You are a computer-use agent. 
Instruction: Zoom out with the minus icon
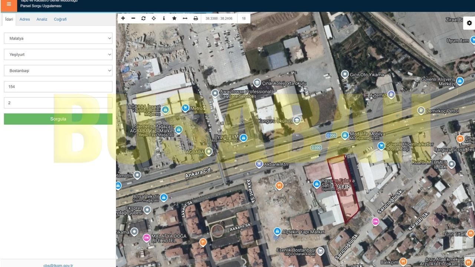pos(133,18)
